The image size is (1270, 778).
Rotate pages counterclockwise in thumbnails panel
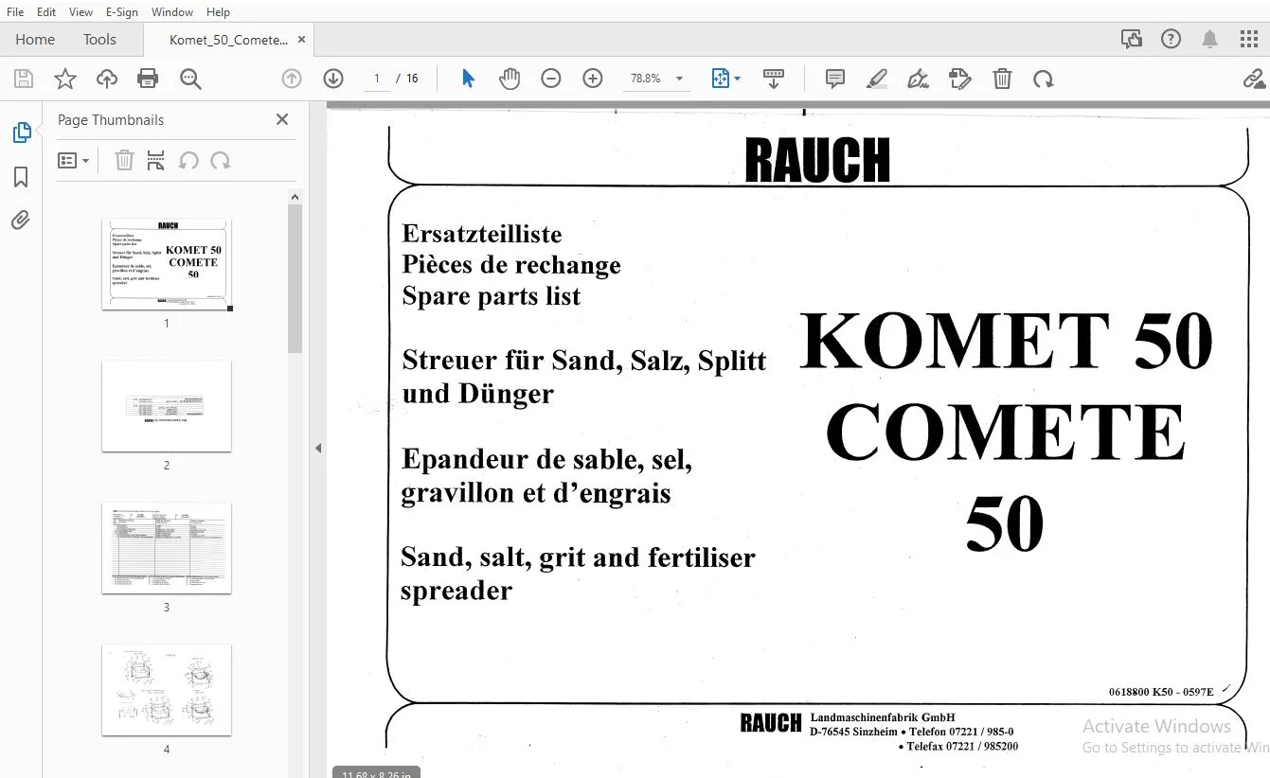coord(188,161)
